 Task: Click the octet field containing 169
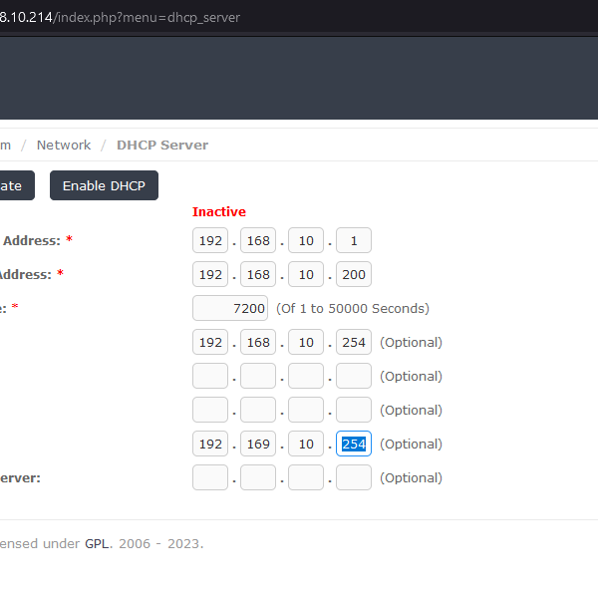(258, 444)
